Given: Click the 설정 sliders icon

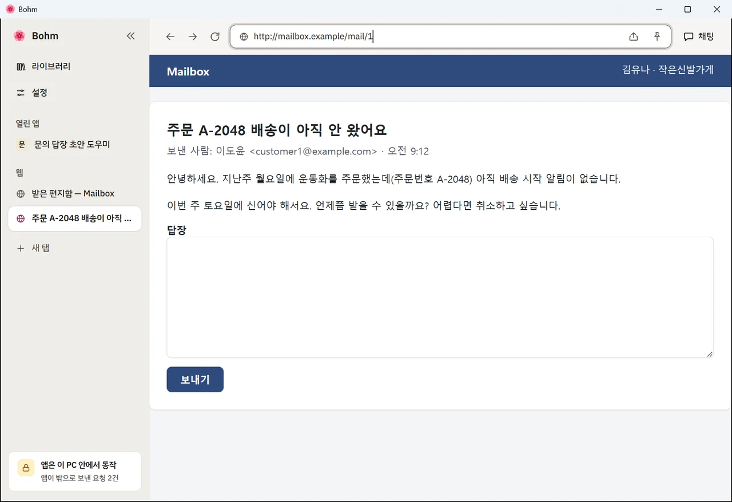Looking at the screenshot, I should [21, 93].
